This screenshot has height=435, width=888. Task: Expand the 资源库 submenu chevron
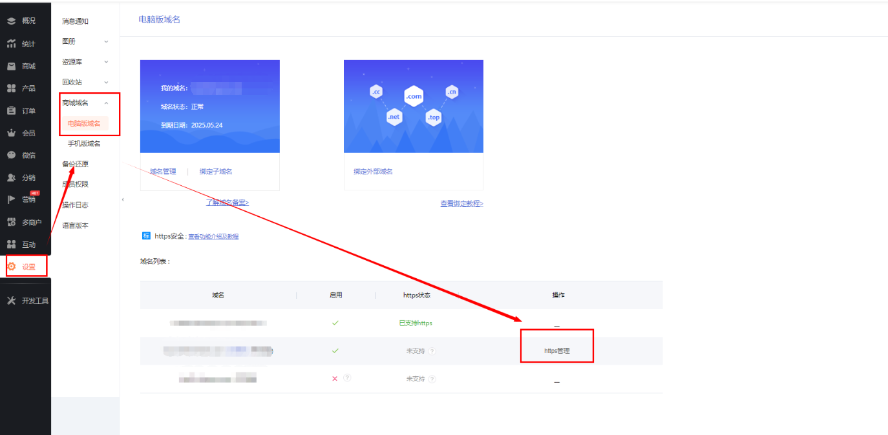[x=107, y=62]
